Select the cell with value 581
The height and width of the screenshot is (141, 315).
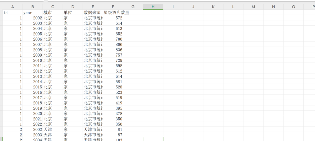(113, 82)
